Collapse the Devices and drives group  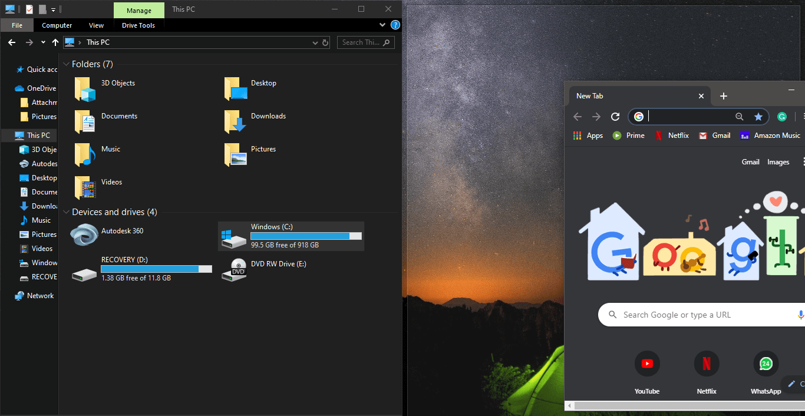coord(66,212)
